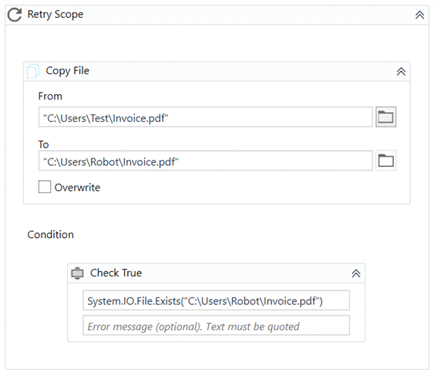Collapse the Retry Scope activity
Image resolution: width=434 pixels, height=373 pixels.
tap(419, 15)
